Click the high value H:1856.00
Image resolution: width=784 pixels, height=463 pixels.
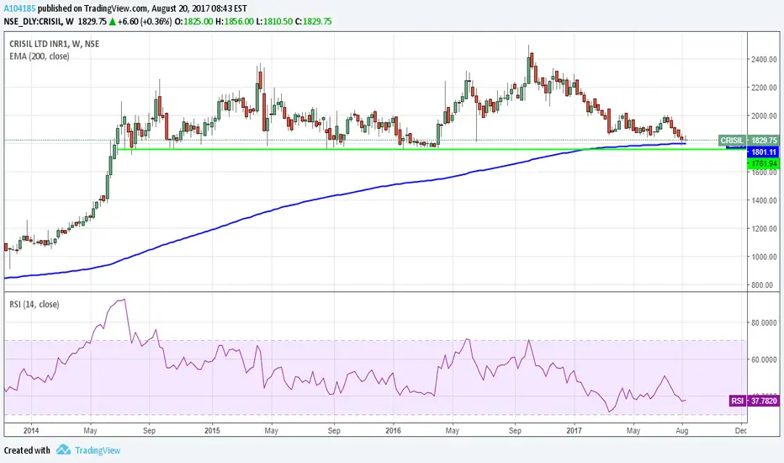pyautogui.click(x=235, y=22)
